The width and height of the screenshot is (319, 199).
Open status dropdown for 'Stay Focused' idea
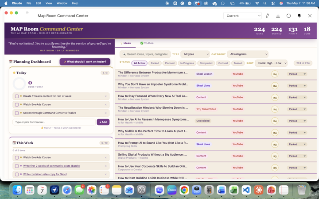pyautogui.click(x=297, y=97)
